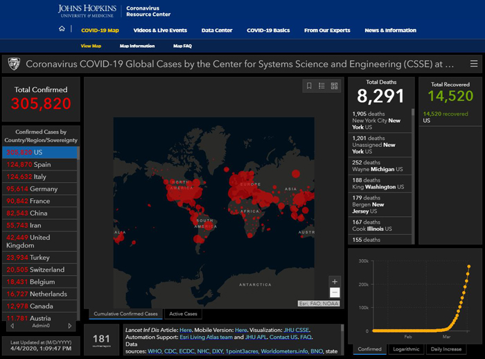Show the map legend list icon

click(321, 86)
